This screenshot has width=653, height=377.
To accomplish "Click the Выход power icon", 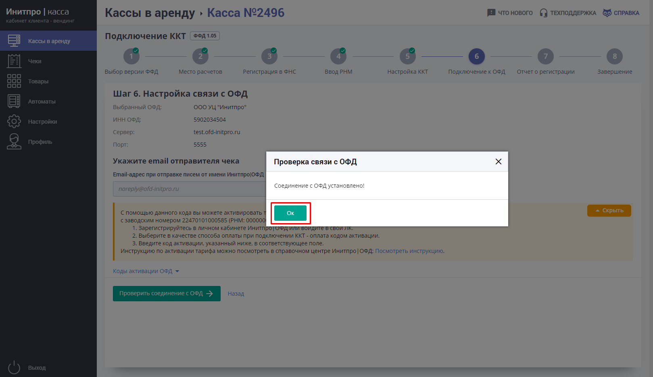I will pyautogui.click(x=14, y=367).
